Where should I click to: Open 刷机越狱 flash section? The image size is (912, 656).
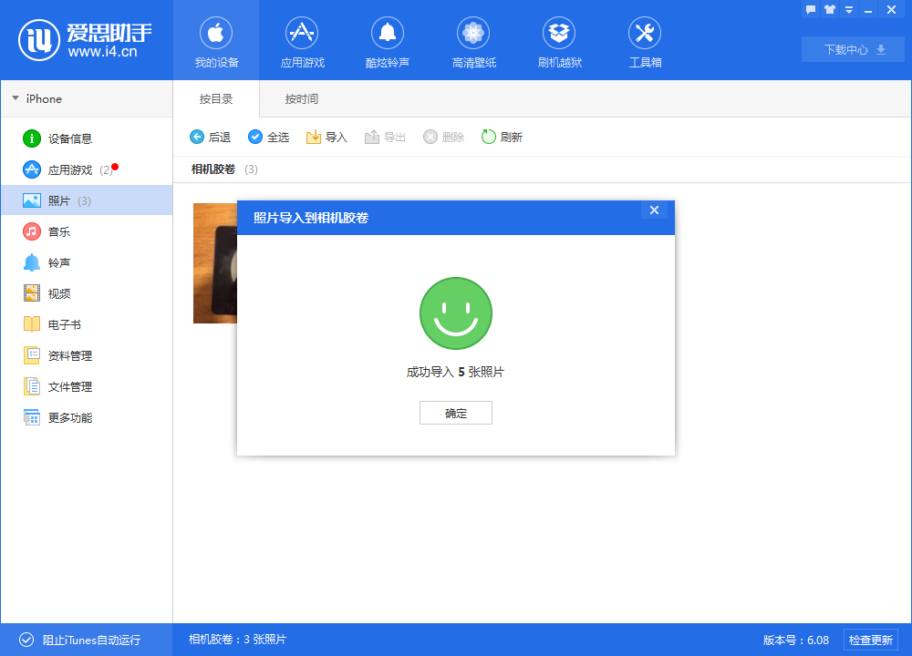559,35
